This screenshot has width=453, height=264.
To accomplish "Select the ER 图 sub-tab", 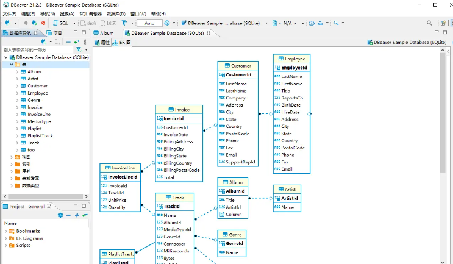I will point(122,43).
